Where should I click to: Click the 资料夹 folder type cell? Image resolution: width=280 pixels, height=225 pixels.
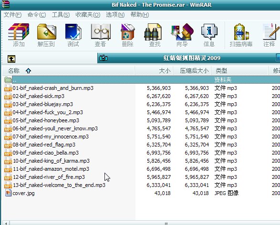[x=223, y=79]
